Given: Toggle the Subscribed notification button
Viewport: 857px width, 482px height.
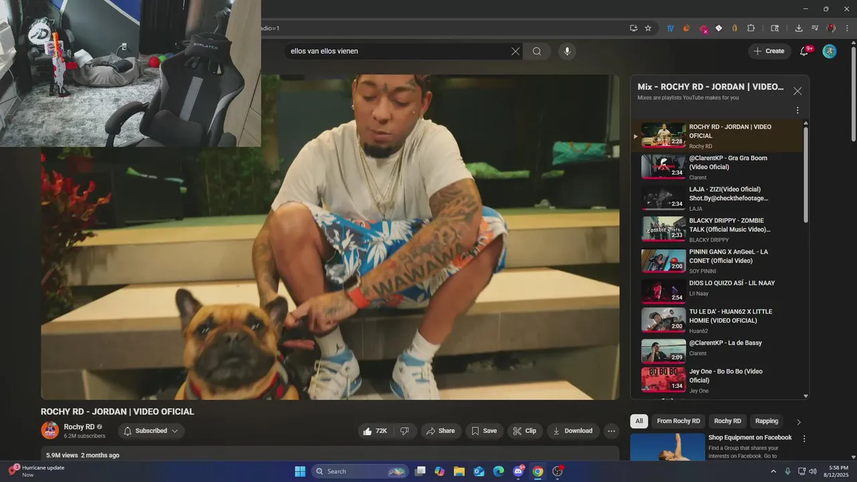Looking at the screenshot, I should coord(151,431).
